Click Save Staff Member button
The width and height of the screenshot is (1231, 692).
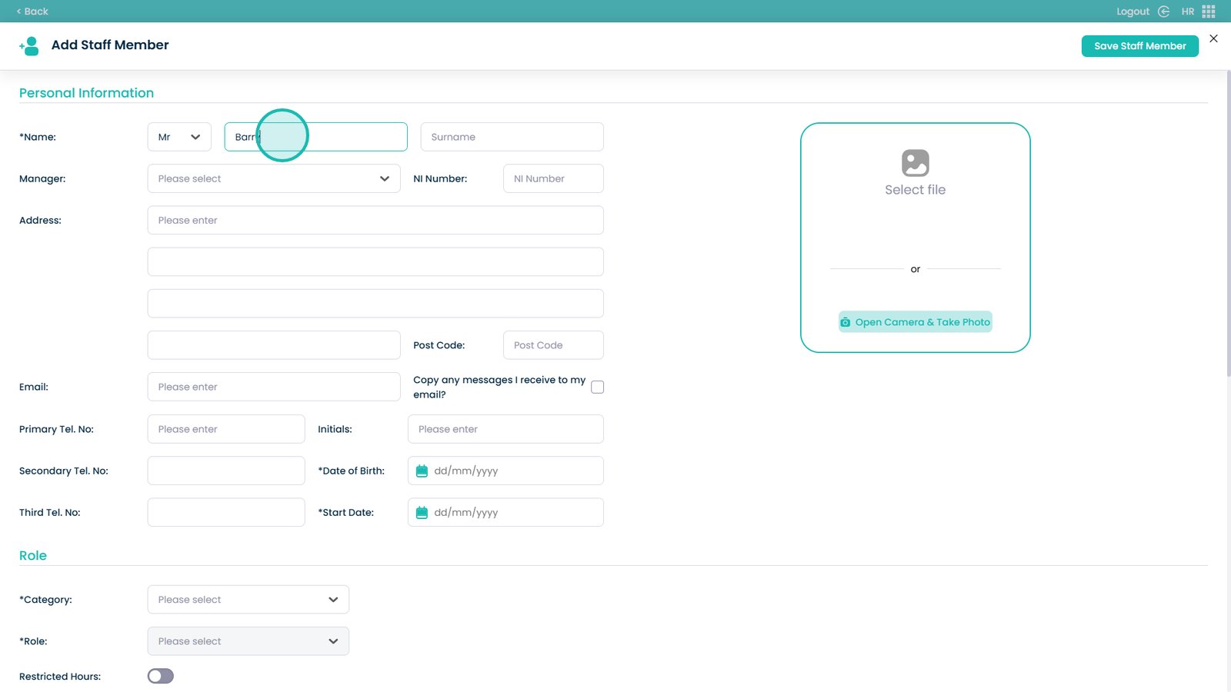(x=1139, y=46)
